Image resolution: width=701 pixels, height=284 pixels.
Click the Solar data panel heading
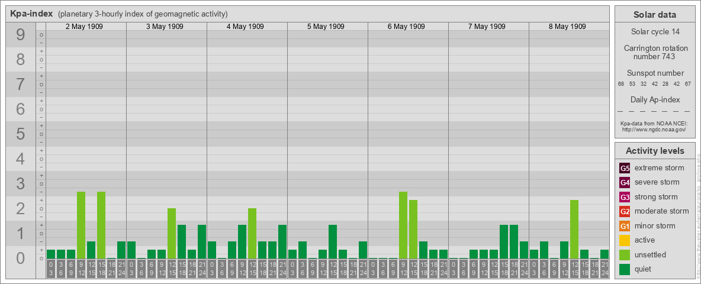click(x=655, y=15)
